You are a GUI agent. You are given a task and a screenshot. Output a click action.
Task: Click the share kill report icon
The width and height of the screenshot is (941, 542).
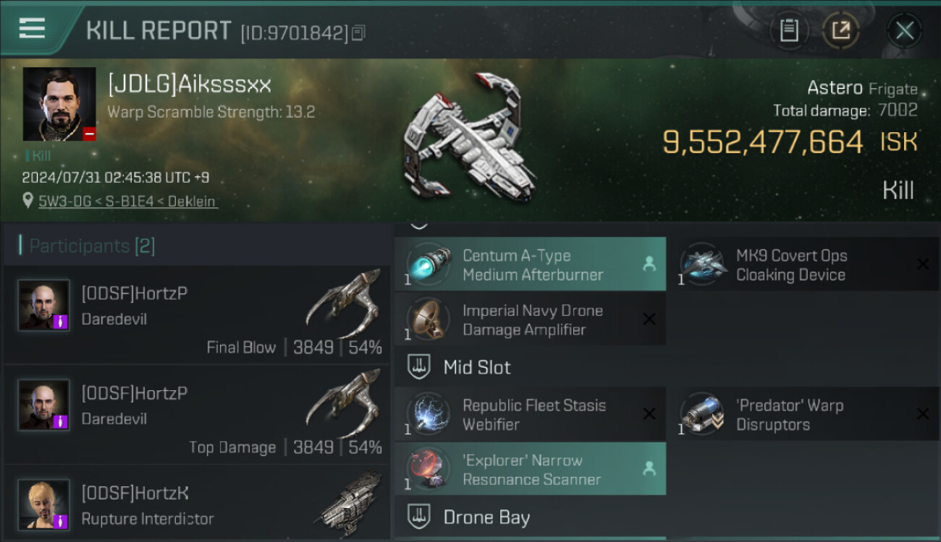(x=840, y=30)
